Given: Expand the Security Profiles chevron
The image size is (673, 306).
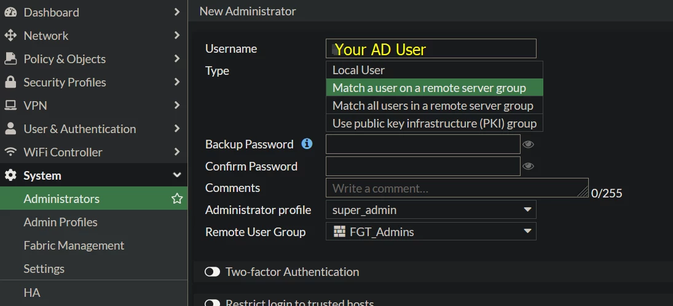Looking at the screenshot, I should click(x=177, y=82).
